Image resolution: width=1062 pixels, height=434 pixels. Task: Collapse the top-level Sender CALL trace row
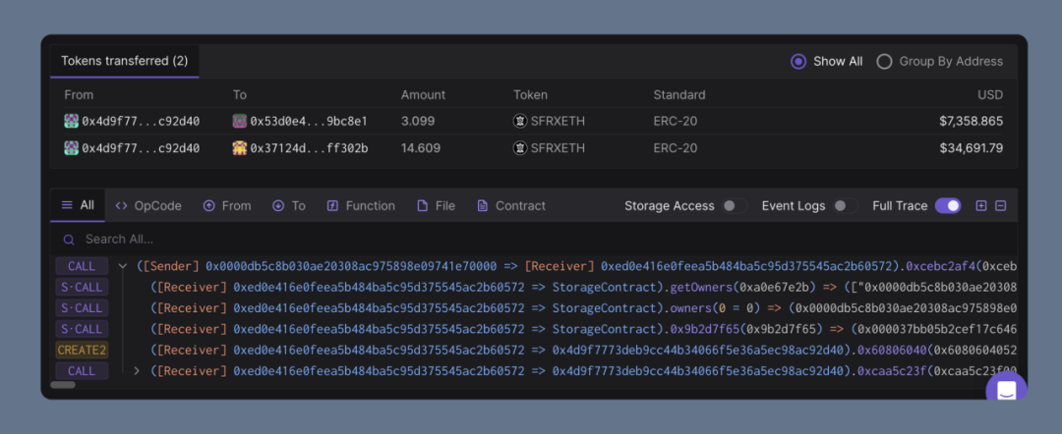pyautogui.click(x=123, y=266)
